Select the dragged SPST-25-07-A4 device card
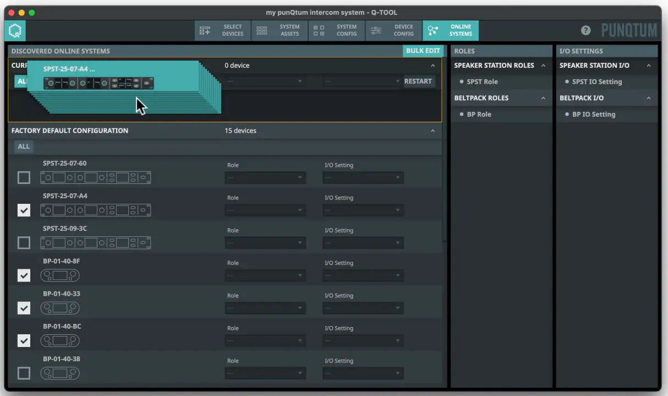 pyautogui.click(x=113, y=77)
